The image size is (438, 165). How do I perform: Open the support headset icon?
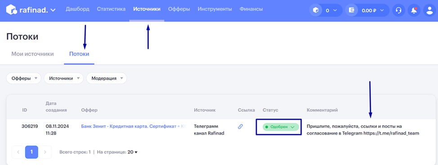pyautogui.click(x=398, y=10)
